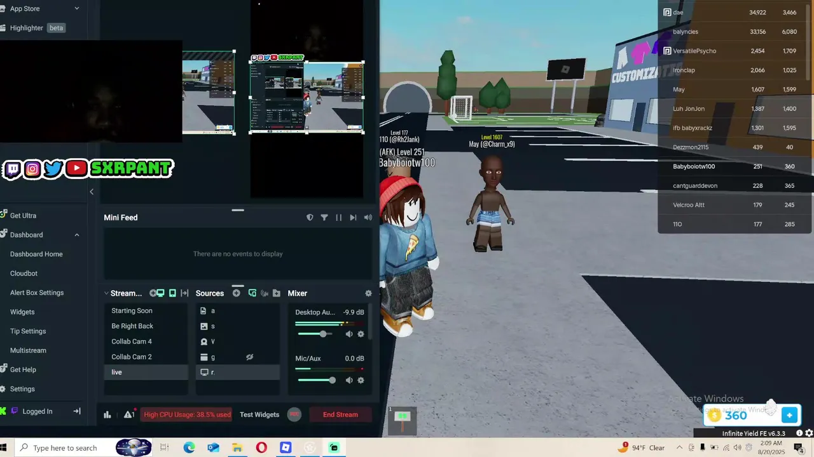Viewport: 814px width, 457px height.
Task: Toggle vertical display icon next to Stream scenes
Action: pos(172,293)
